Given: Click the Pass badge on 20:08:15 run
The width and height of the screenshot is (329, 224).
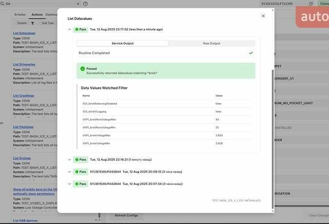Looking at the screenshot, I should tap(80, 172).
